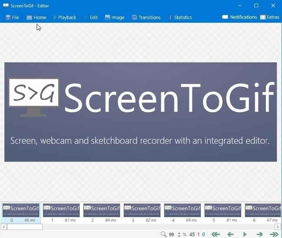The image size is (282, 238).
Task: Jump to the first frame
Action: pyautogui.click(x=216, y=234)
